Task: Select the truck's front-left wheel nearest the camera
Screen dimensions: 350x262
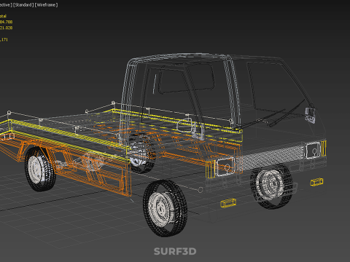Action: [166, 208]
